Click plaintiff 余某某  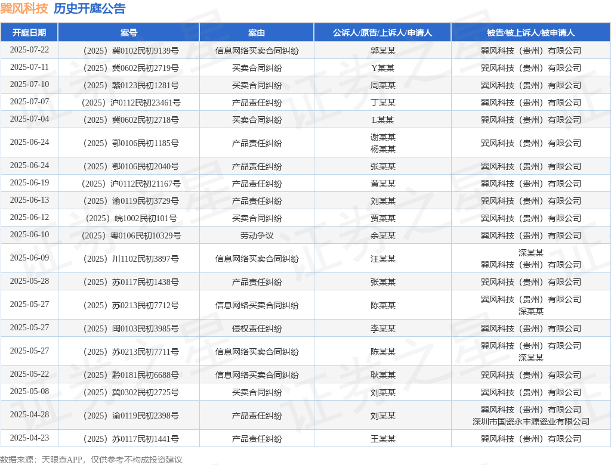pos(382,235)
